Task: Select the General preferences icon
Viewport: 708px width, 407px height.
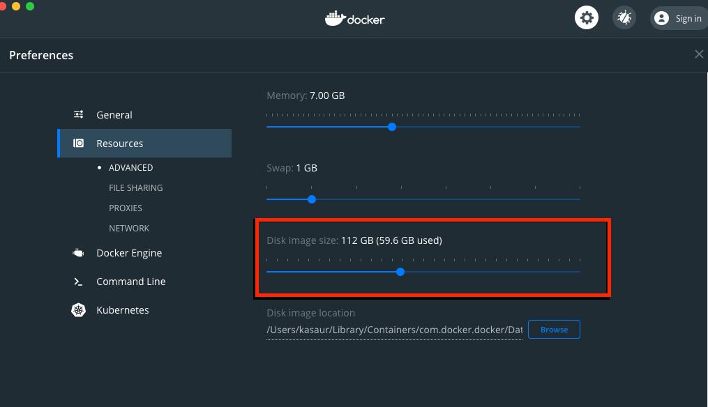Action: tap(79, 114)
